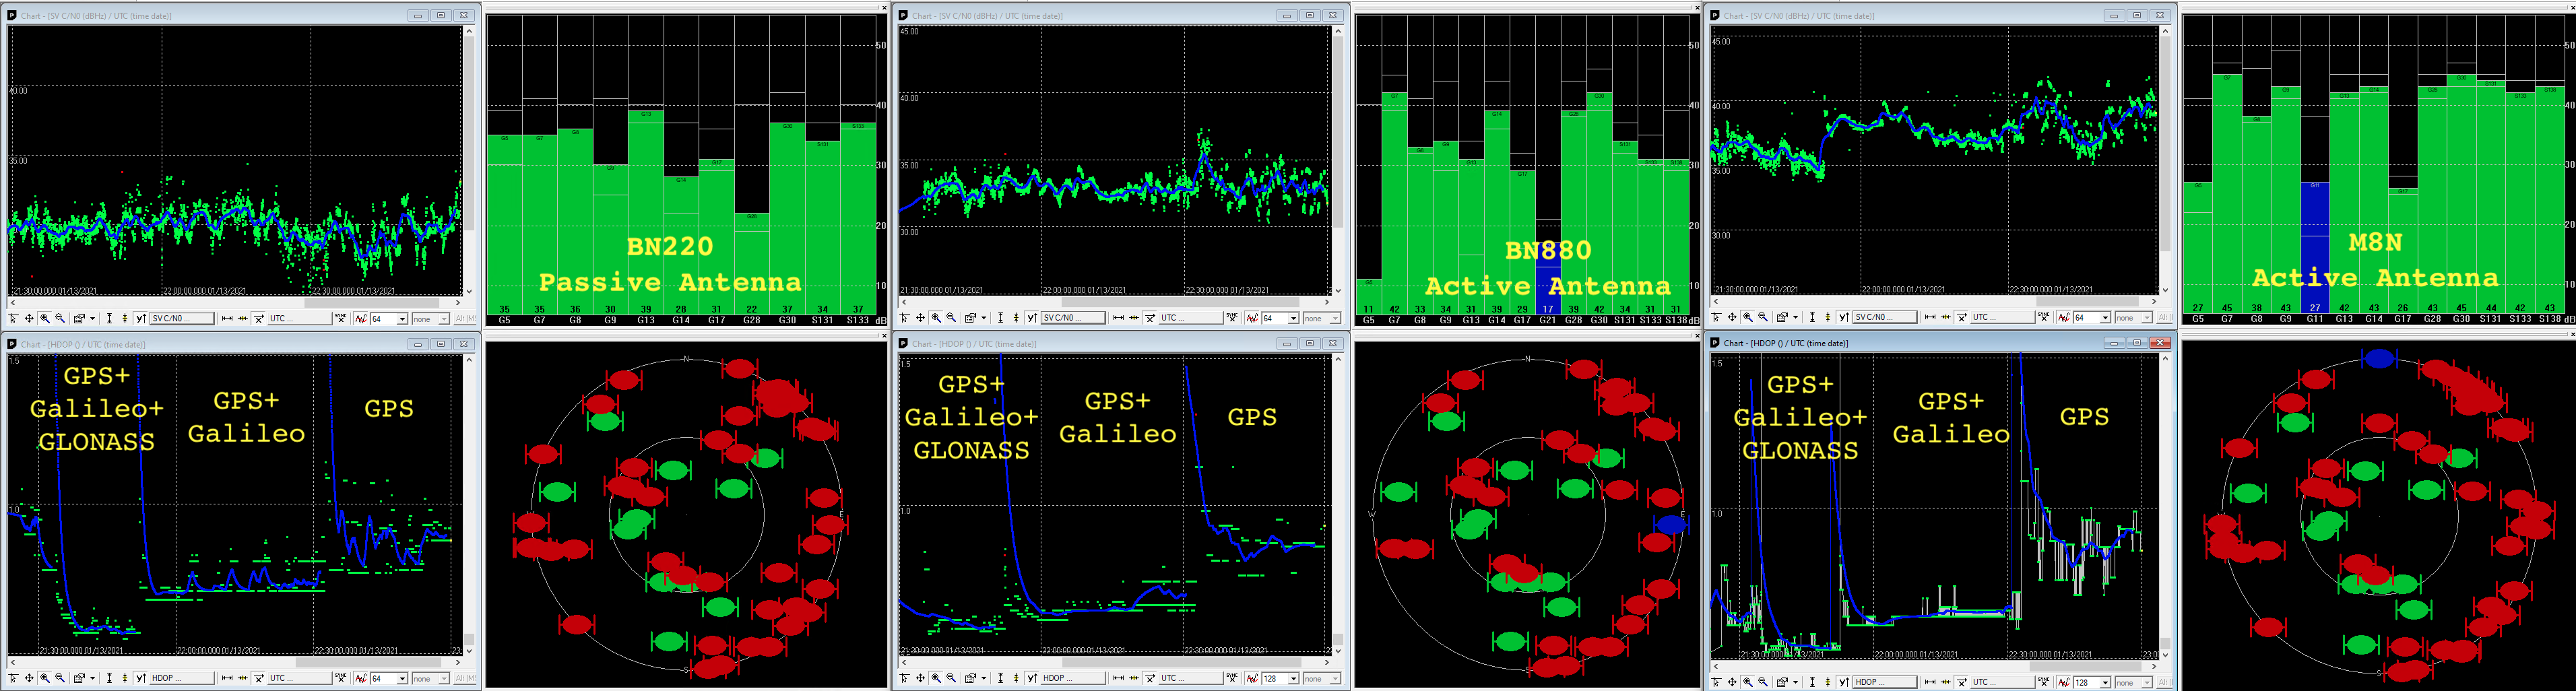The image size is (2576, 691).
Task: Click zoom-out magnifier in leftmost SV C/N0 chart
Action: click(x=60, y=319)
